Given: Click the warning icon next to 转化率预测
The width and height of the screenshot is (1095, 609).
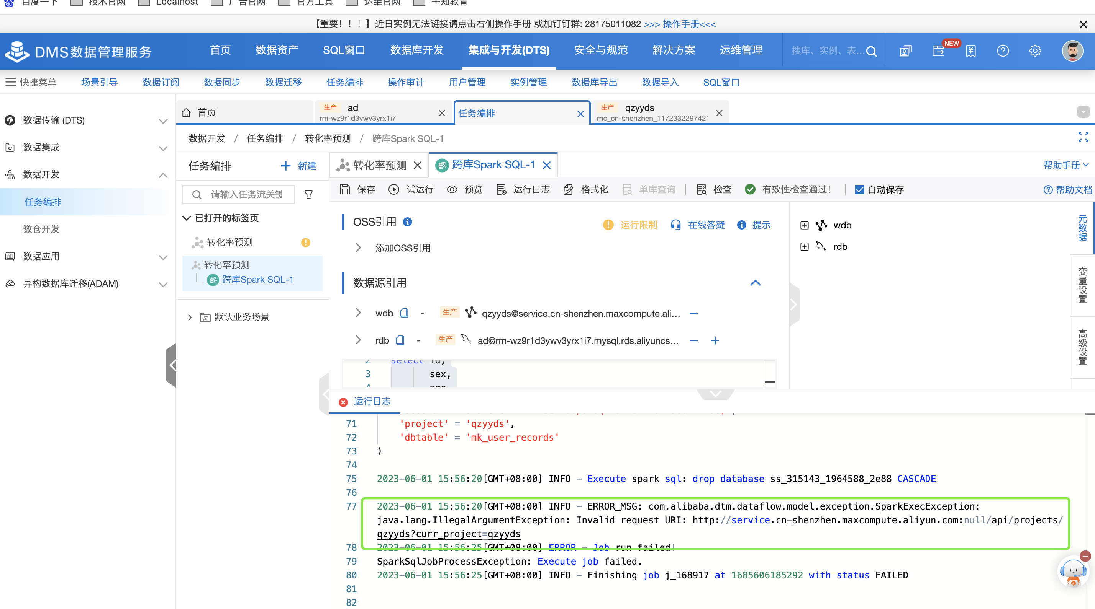Looking at the screenshot, I should (x=305, y=242).
